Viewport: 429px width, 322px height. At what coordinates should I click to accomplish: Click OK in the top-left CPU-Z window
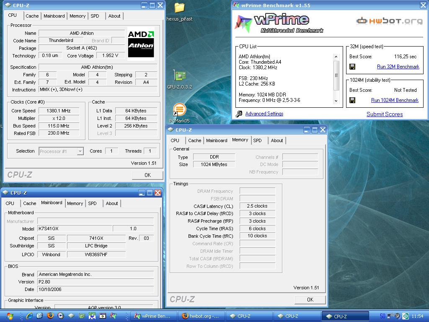(147, 175)
